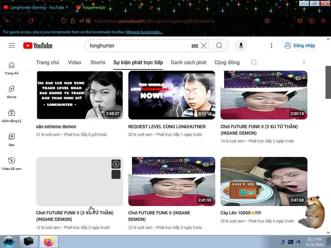Click the Firefox taskbar icon
The width and height of the screenshot is (331, 248).
click(x=49, y=242)
